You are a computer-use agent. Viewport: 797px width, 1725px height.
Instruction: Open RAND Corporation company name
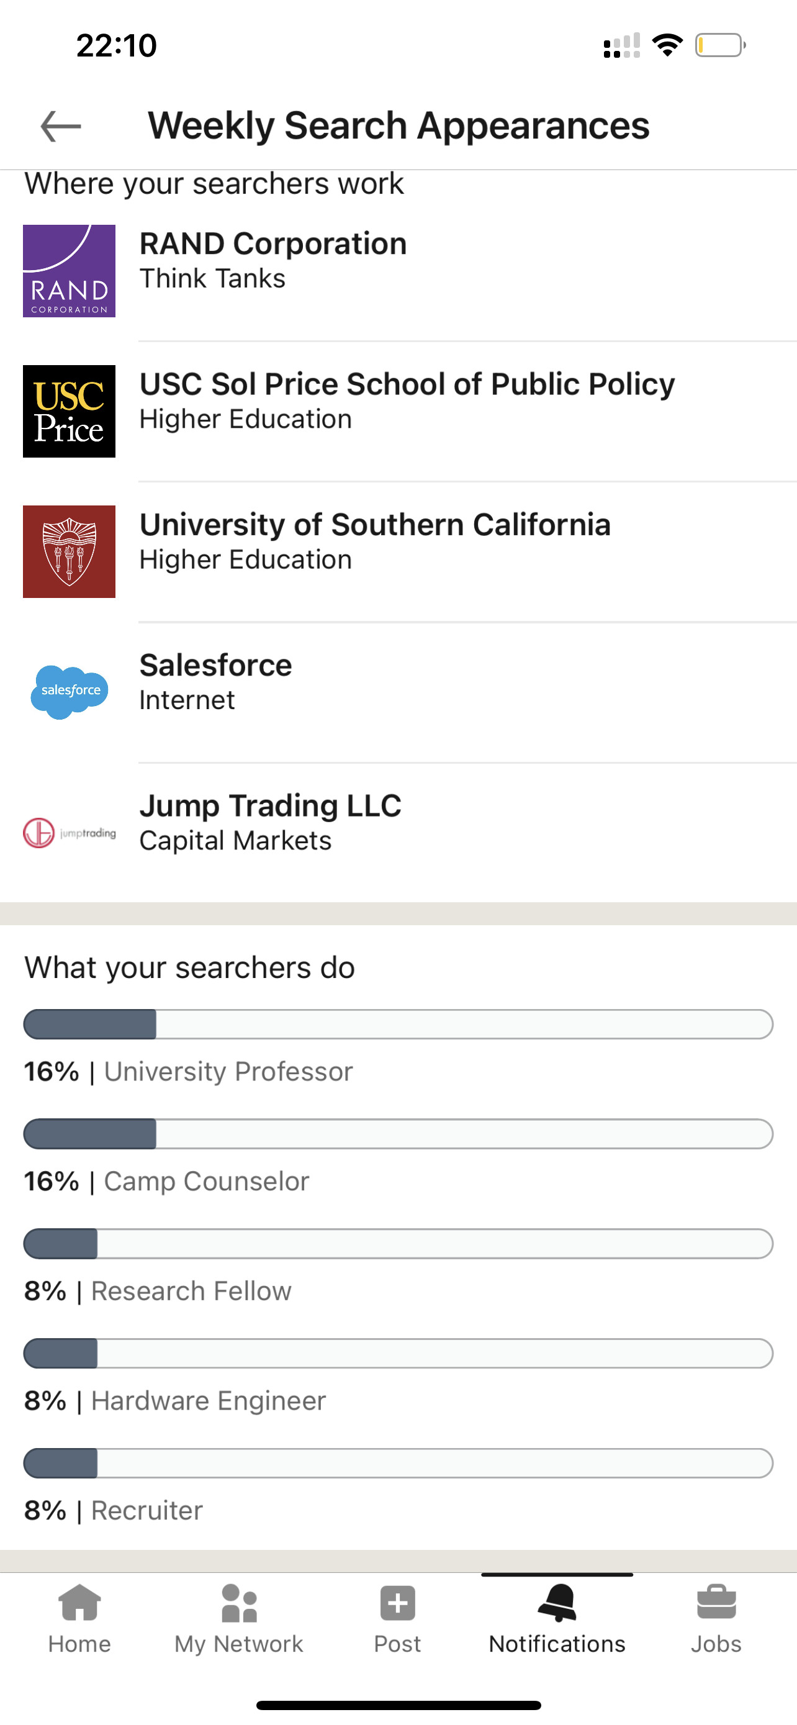coord(273,244)
